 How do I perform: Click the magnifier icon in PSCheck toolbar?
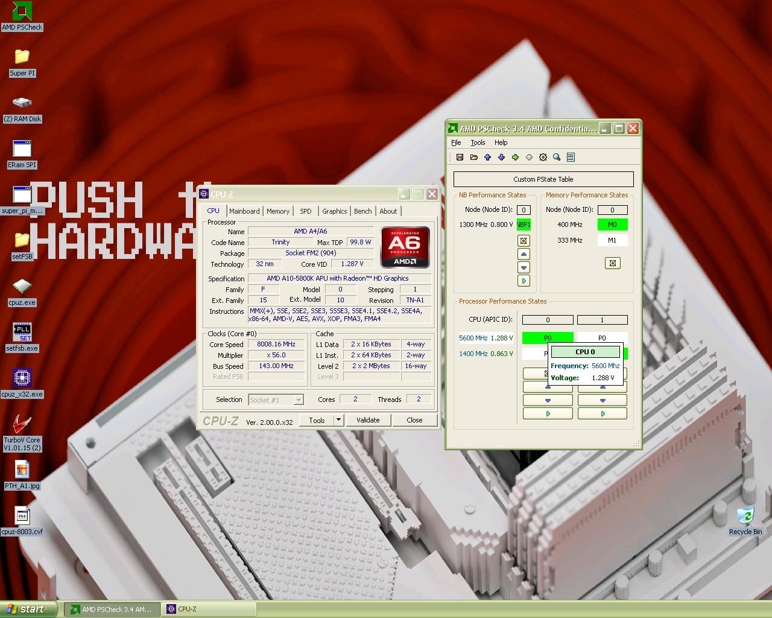[x=557, y=158]
